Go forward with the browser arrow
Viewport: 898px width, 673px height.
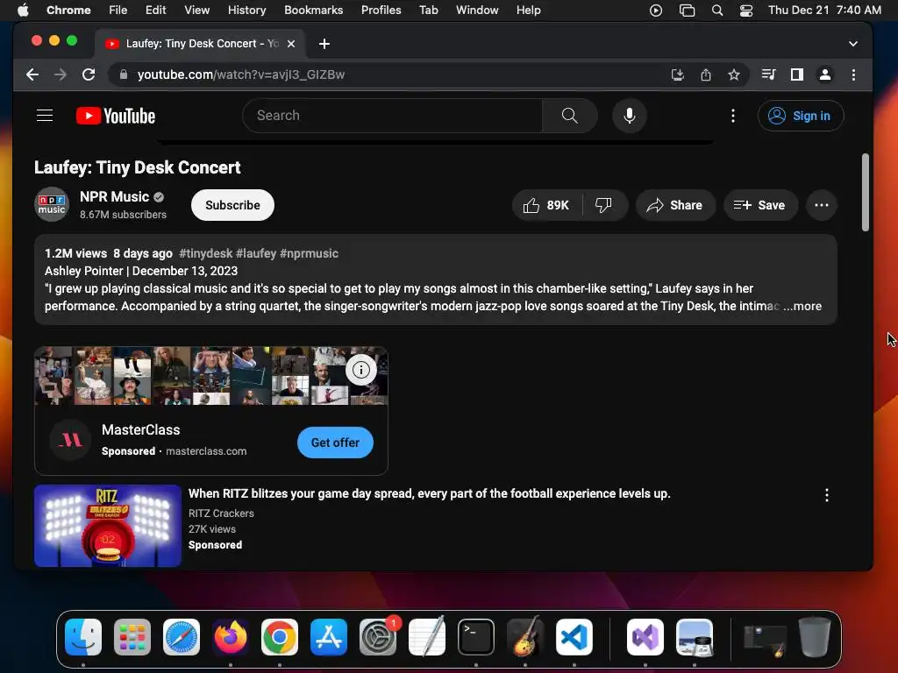point(61,74)
